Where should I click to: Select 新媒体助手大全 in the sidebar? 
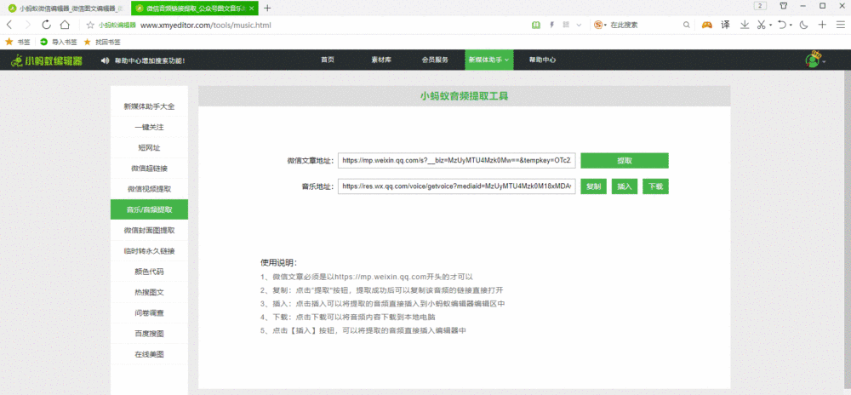point(149,106)
